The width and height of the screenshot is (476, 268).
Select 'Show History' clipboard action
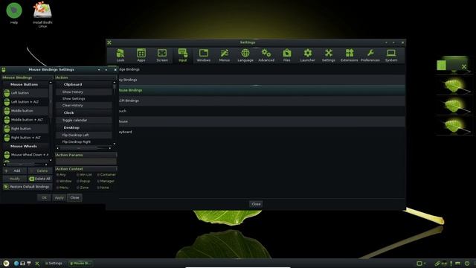pos(84,92)
